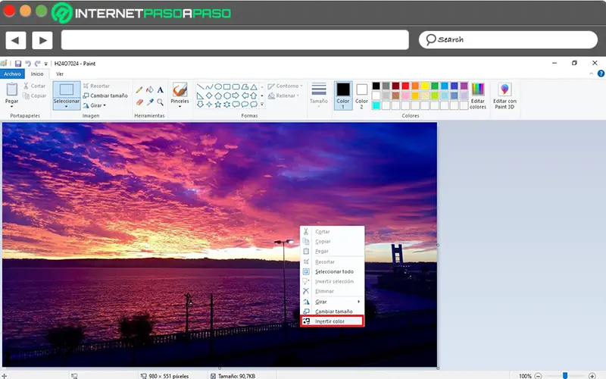Choose Recortar in context menu
Screen dimensions: 606x379
pyautogui.click(x=332, y=262)
